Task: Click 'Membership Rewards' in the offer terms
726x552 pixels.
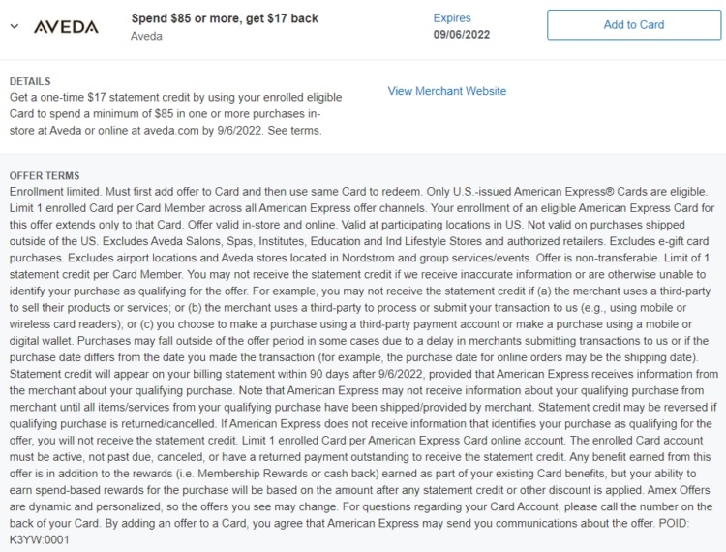Action: tap(253, 474)
